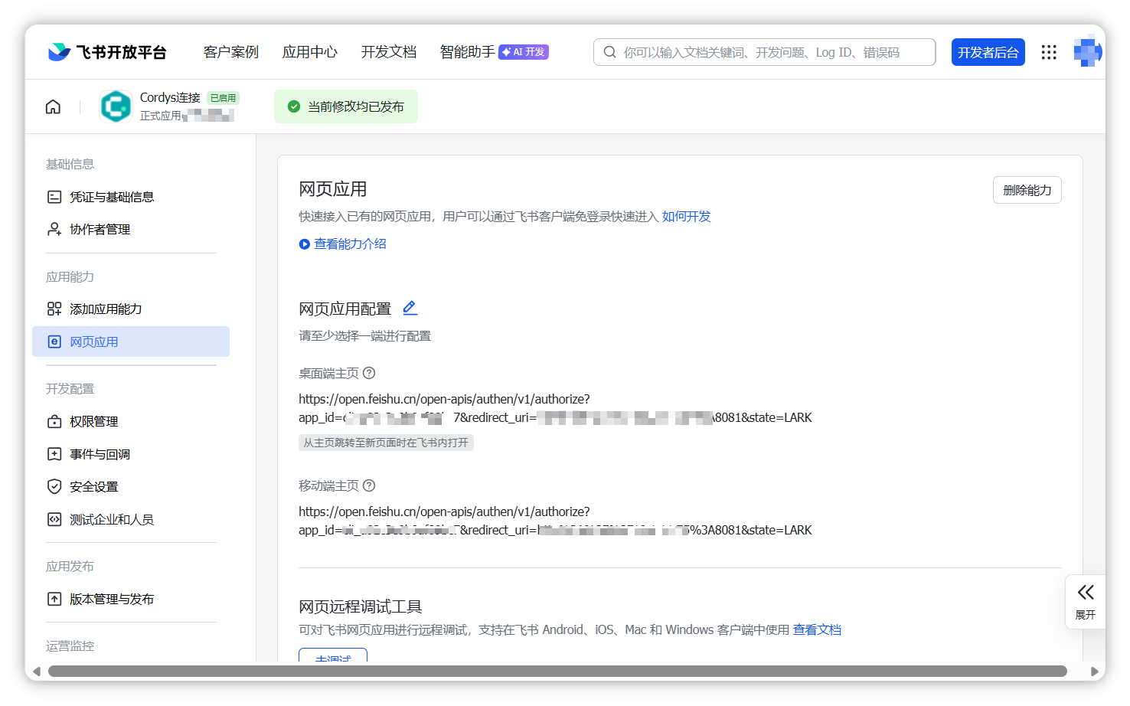The height and width of the screenshot is (706, 1130).
Task: Click the 权限管理 sidebar icon
Action: point(54,421)
